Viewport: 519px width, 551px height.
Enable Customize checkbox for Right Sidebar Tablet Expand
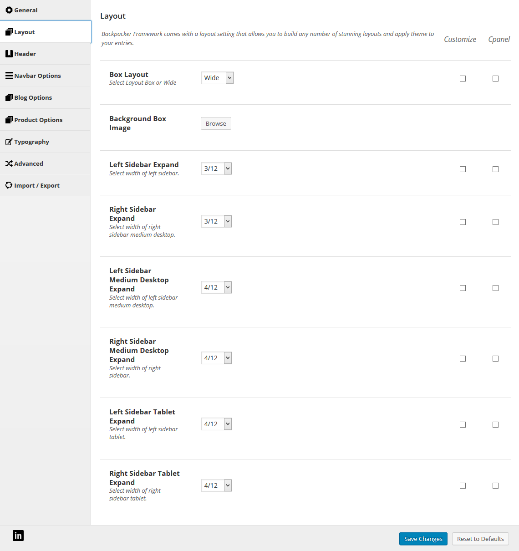[x=463, y=485]
